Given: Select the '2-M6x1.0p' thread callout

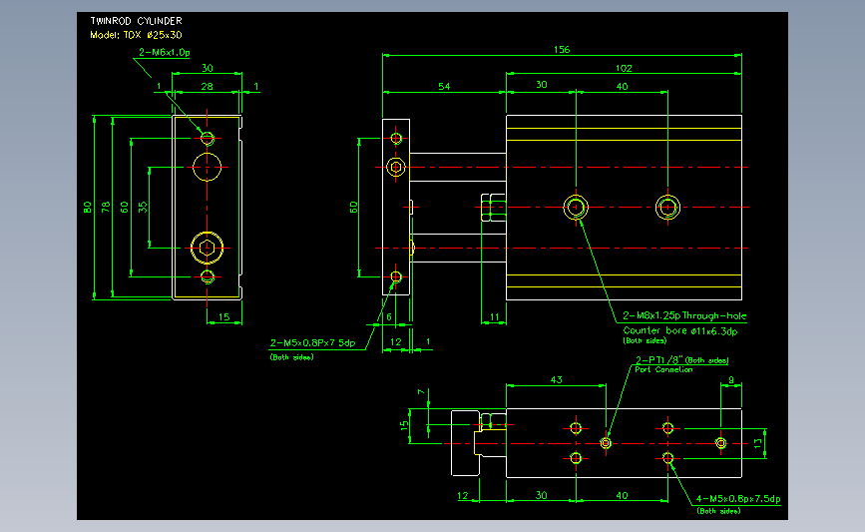Looking at the screenshot, I should pos(164,53).
